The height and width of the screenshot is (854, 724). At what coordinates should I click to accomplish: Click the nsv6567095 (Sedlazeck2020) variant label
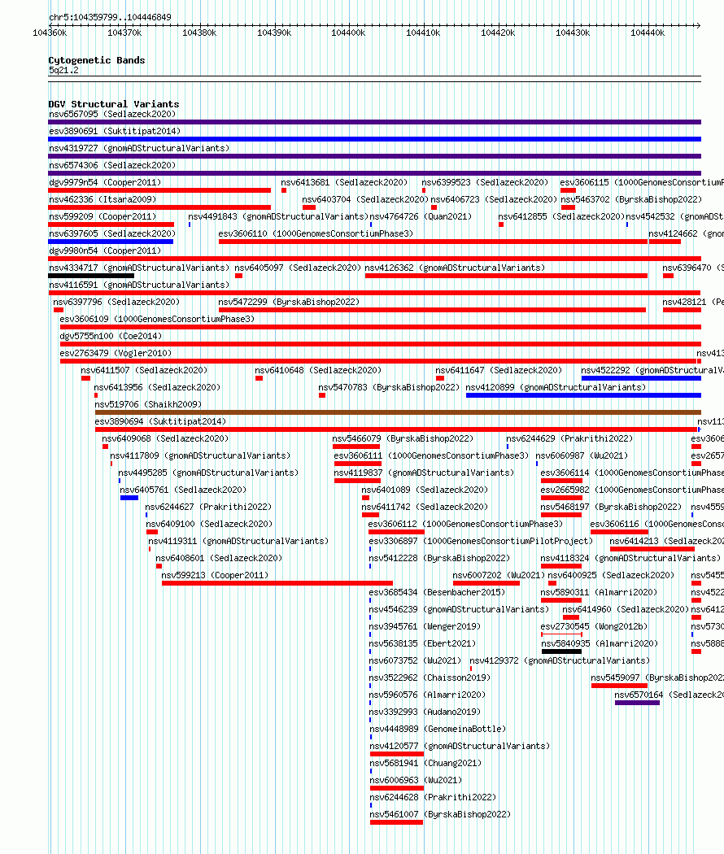pos(112,114)
